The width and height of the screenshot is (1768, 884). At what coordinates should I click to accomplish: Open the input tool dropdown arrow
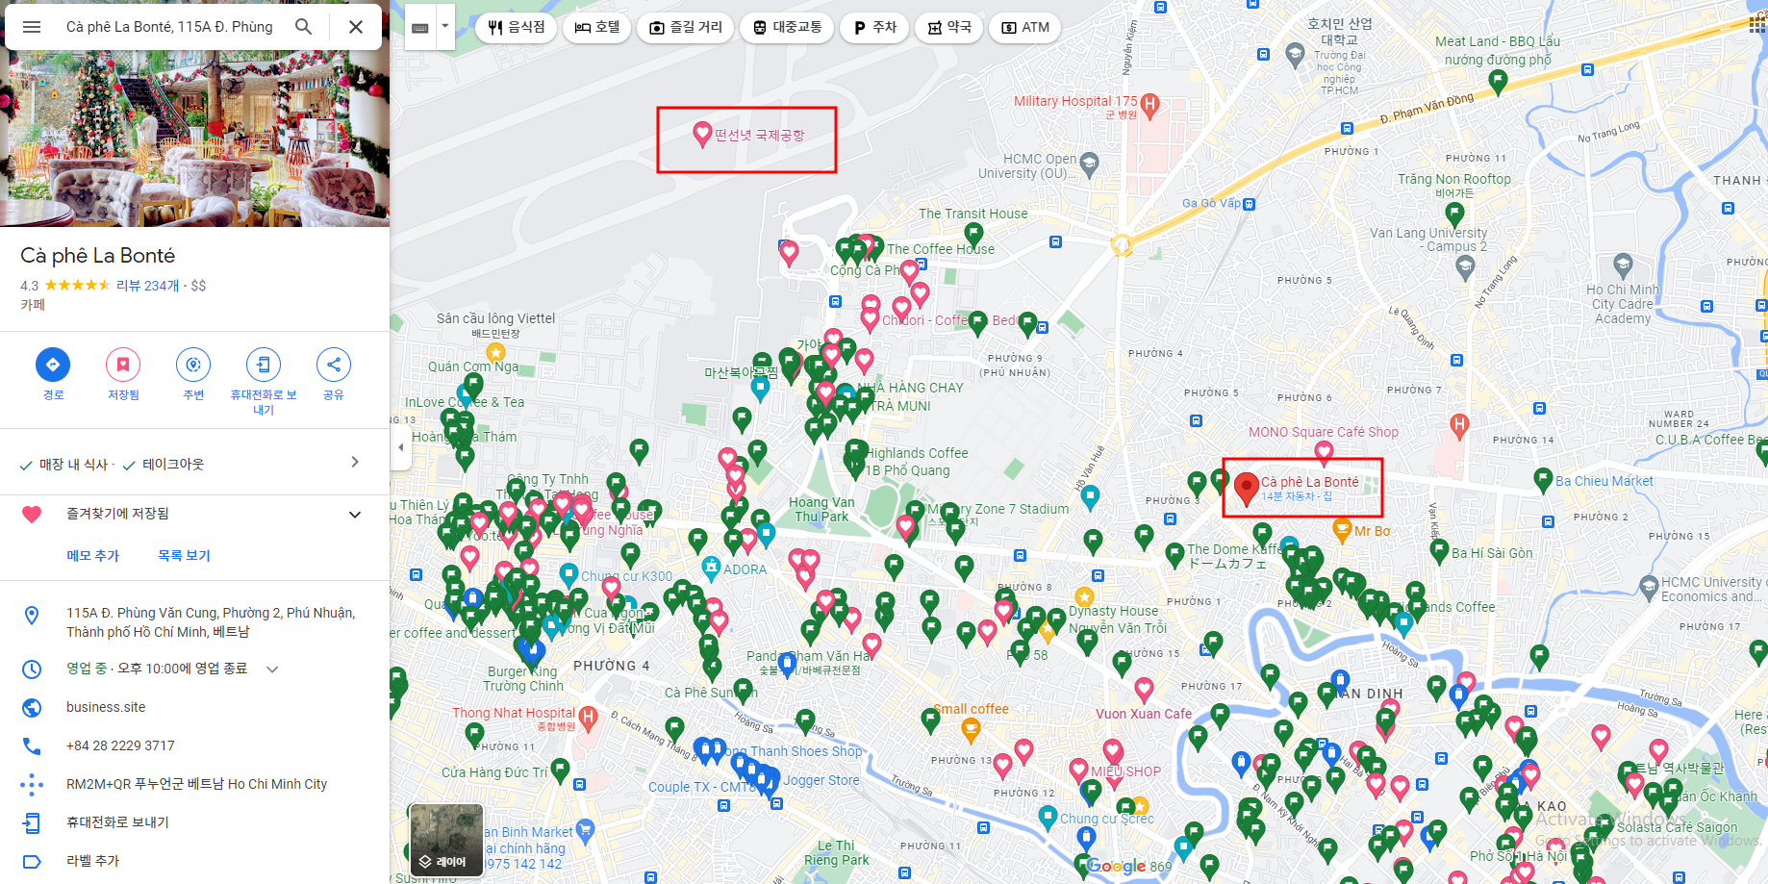(x=444, y=28)
